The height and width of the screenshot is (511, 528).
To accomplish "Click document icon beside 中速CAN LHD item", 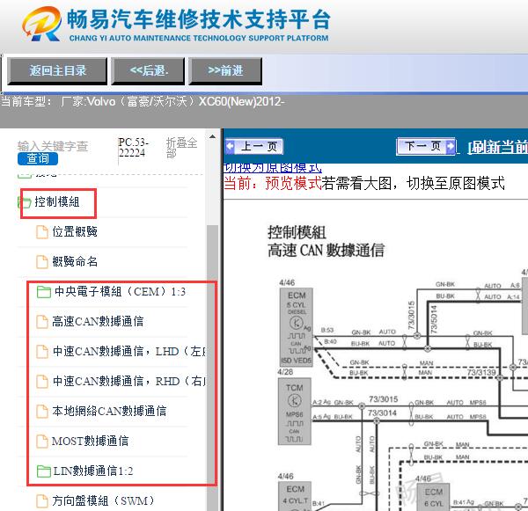I will click(42, 352).
